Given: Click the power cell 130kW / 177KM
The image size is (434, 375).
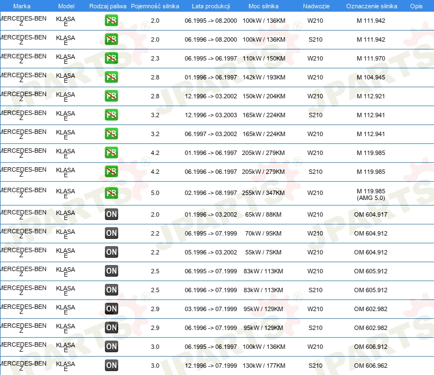Looking at the screenshot, I should click(264, 366).
